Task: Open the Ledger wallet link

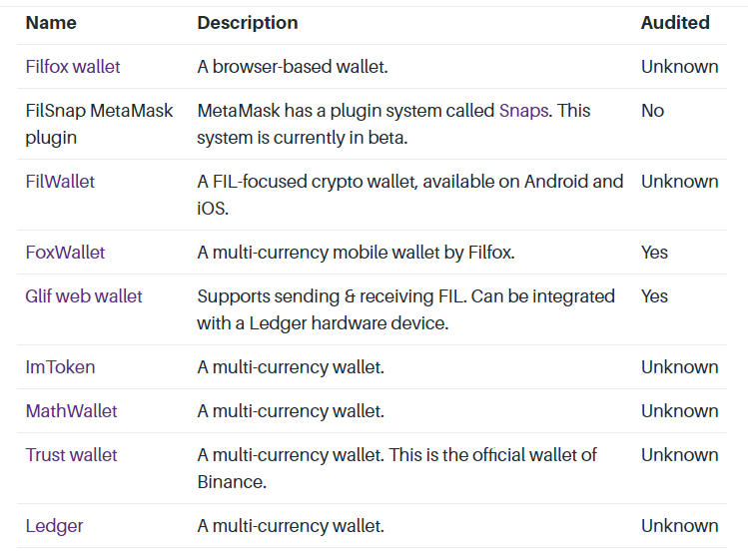Action: coord(54,526)
